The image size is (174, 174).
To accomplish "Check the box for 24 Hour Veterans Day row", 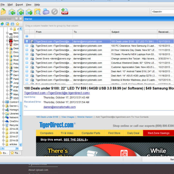I will point(27,50).
